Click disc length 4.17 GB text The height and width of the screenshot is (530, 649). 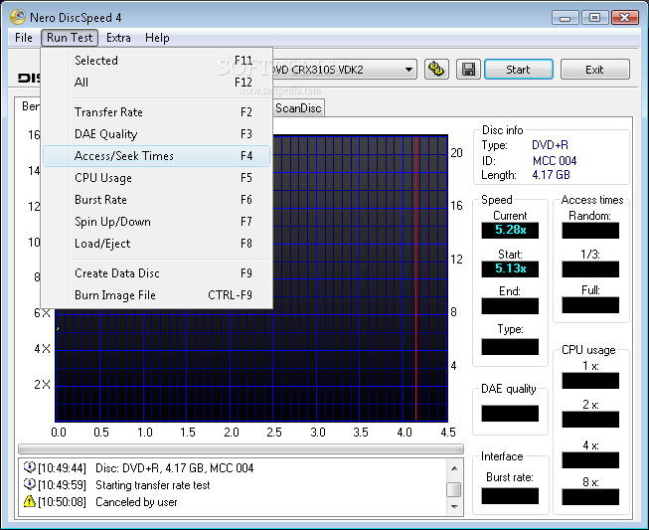point(551,175)
